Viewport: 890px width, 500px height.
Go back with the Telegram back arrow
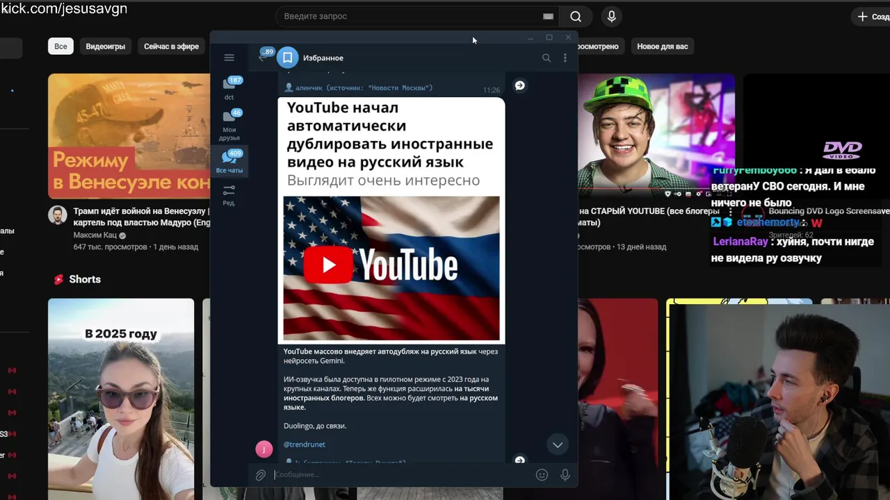click(x=264, y=57)
